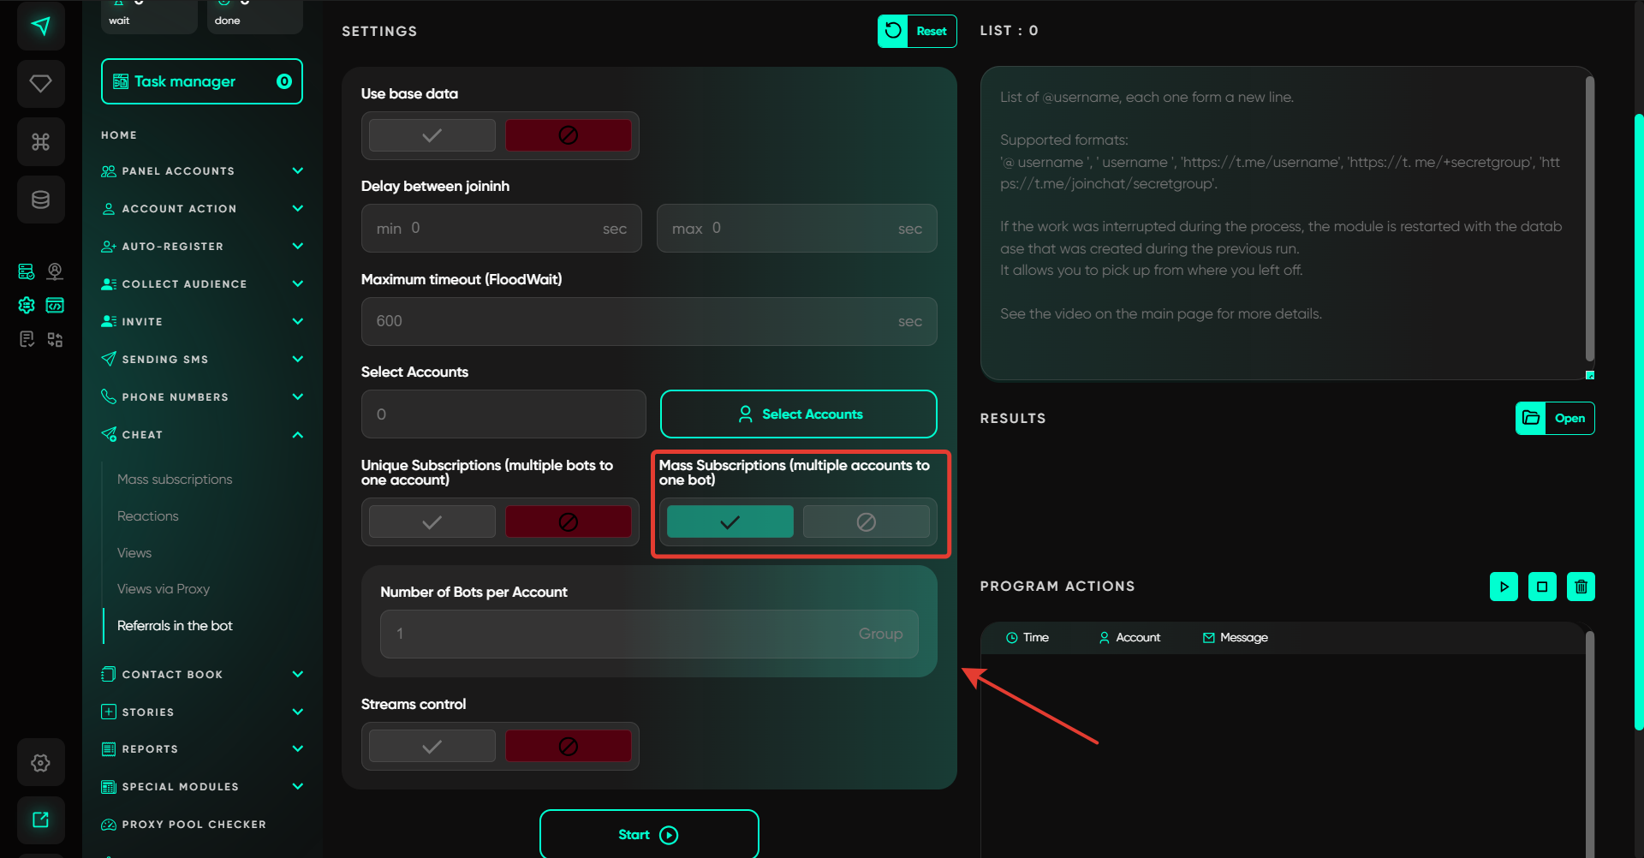Viewport: 1644px width, 858px height.
Task: Click the settings gear in left rail
Action: [40, 763]
